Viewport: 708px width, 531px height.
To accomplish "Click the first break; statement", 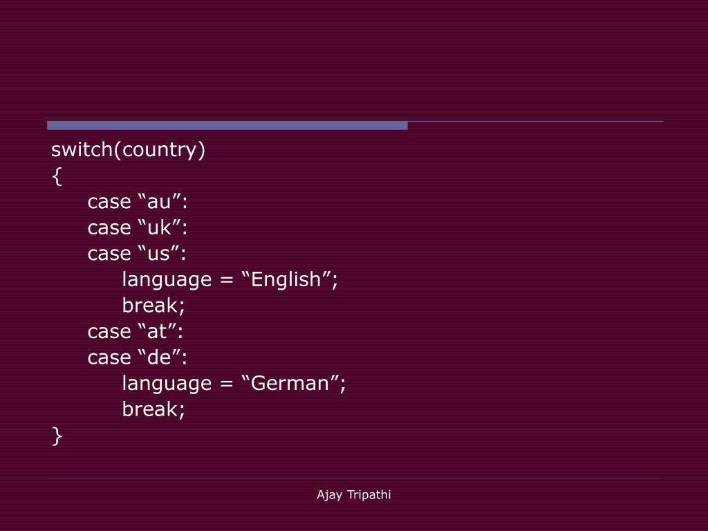I will (x=153, y=306).
